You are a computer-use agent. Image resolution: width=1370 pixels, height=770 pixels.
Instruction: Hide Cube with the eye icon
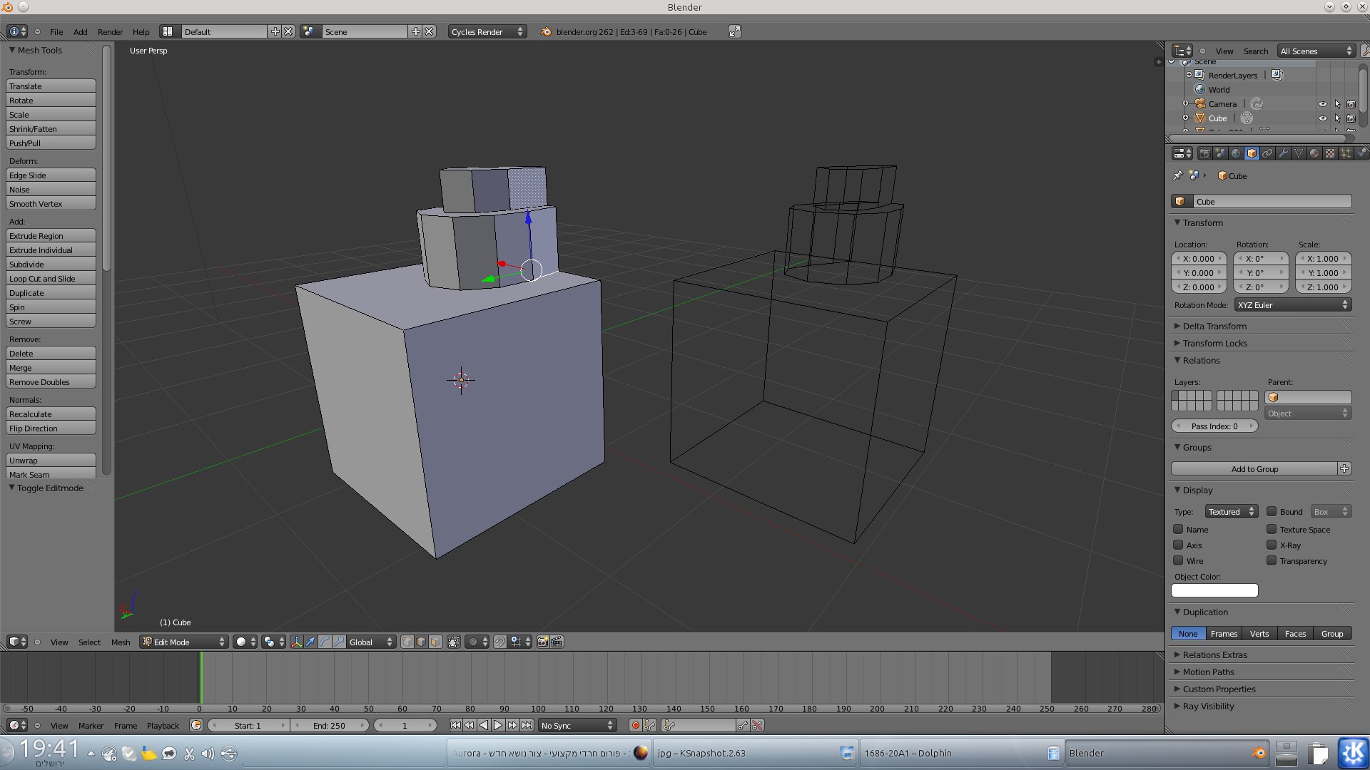[1322, 118]
